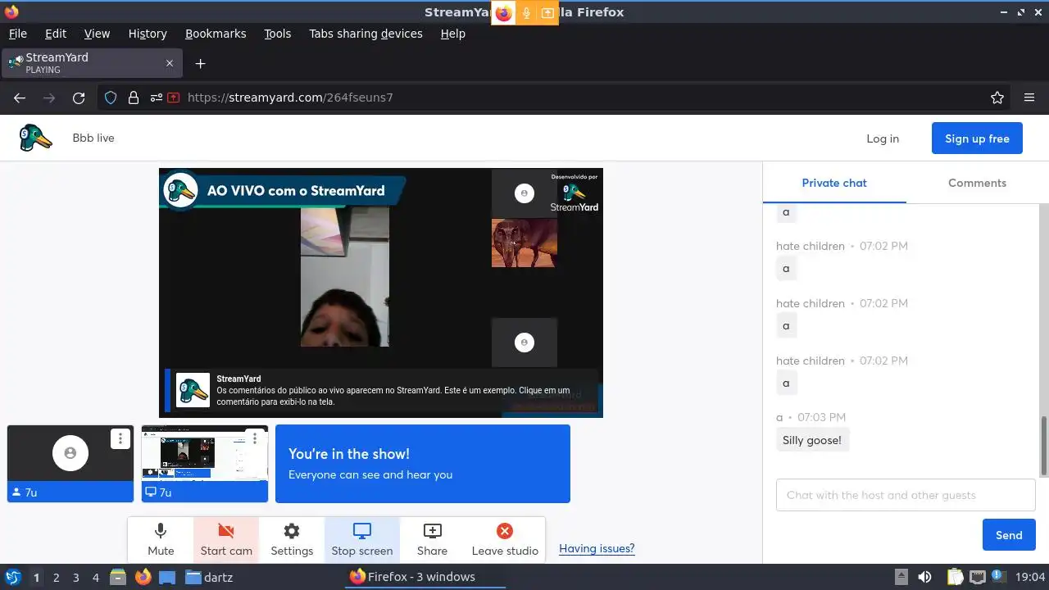1049x590 pixels.
Task: Select the Private chat tab
Action: (834, 183)
